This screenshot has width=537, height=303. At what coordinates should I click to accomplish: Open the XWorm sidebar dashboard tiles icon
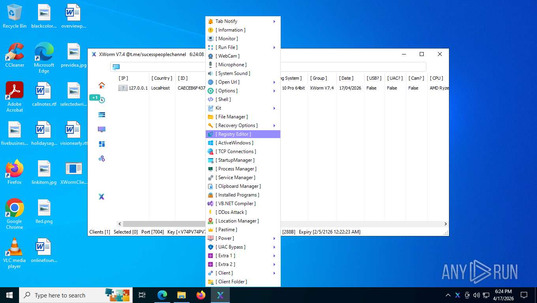[101, 144]
